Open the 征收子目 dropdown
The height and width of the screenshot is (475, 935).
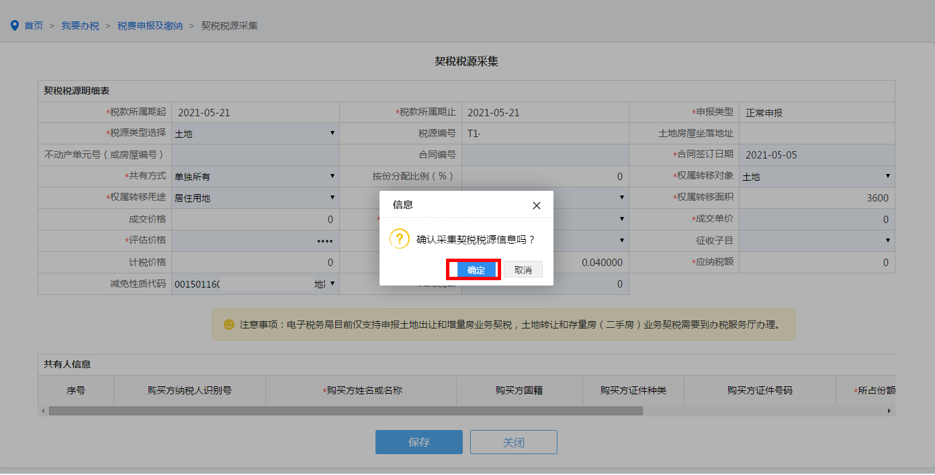pos(817,241)
